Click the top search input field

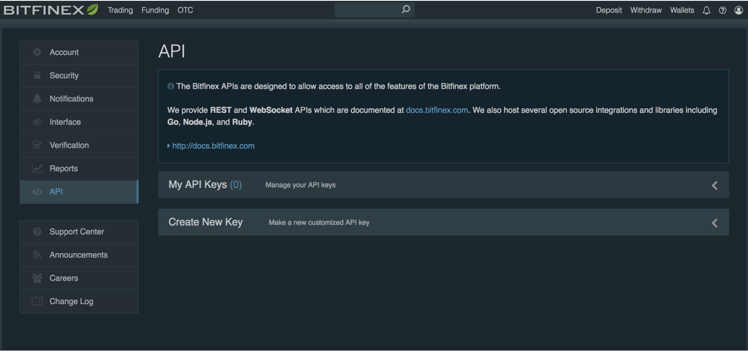click(374, 10)
